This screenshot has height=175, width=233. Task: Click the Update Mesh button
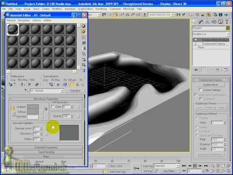[x=211, y=85]
